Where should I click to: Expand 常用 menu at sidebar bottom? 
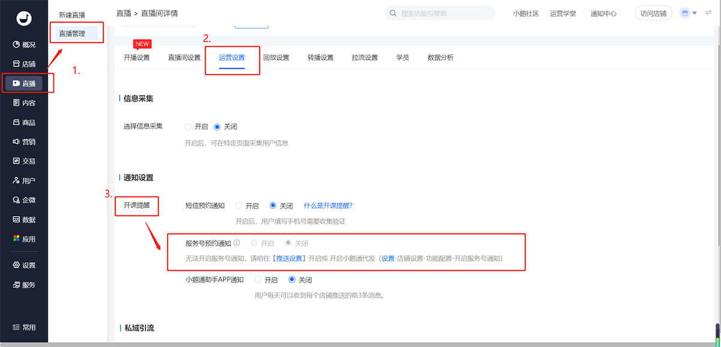(x=24, y=328)
